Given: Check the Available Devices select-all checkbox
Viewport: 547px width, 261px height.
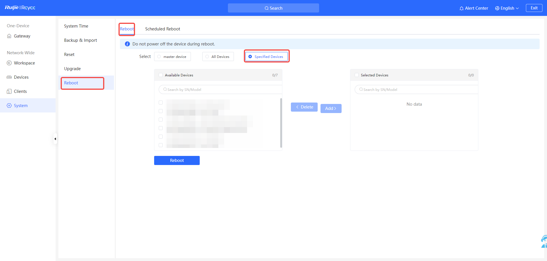Looking at the screenshot, I should coord(161,75).
